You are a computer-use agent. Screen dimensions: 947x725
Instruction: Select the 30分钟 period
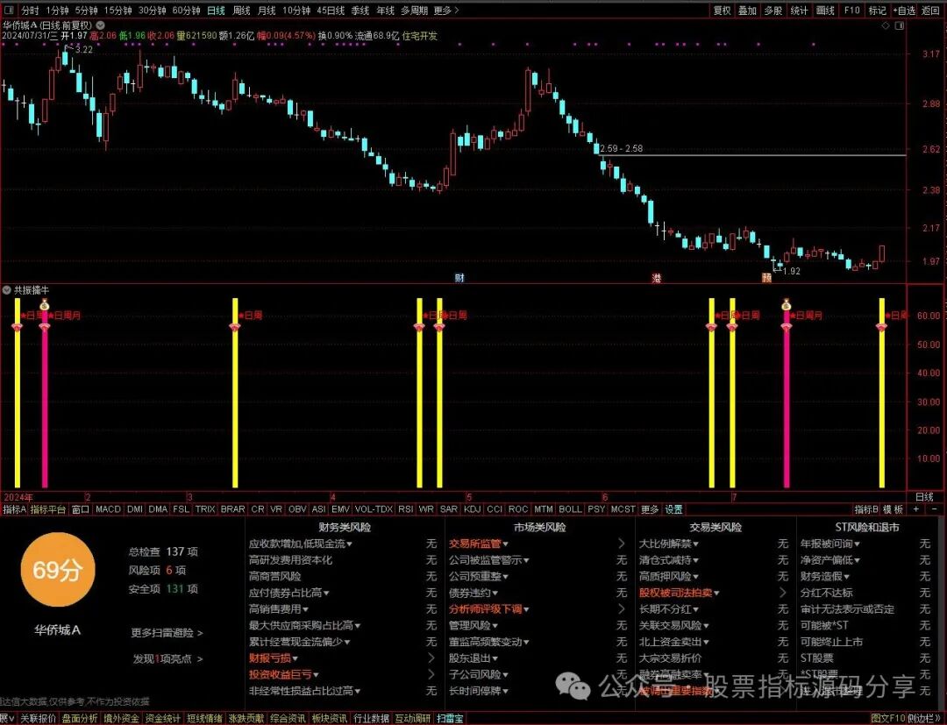[152, 11]
